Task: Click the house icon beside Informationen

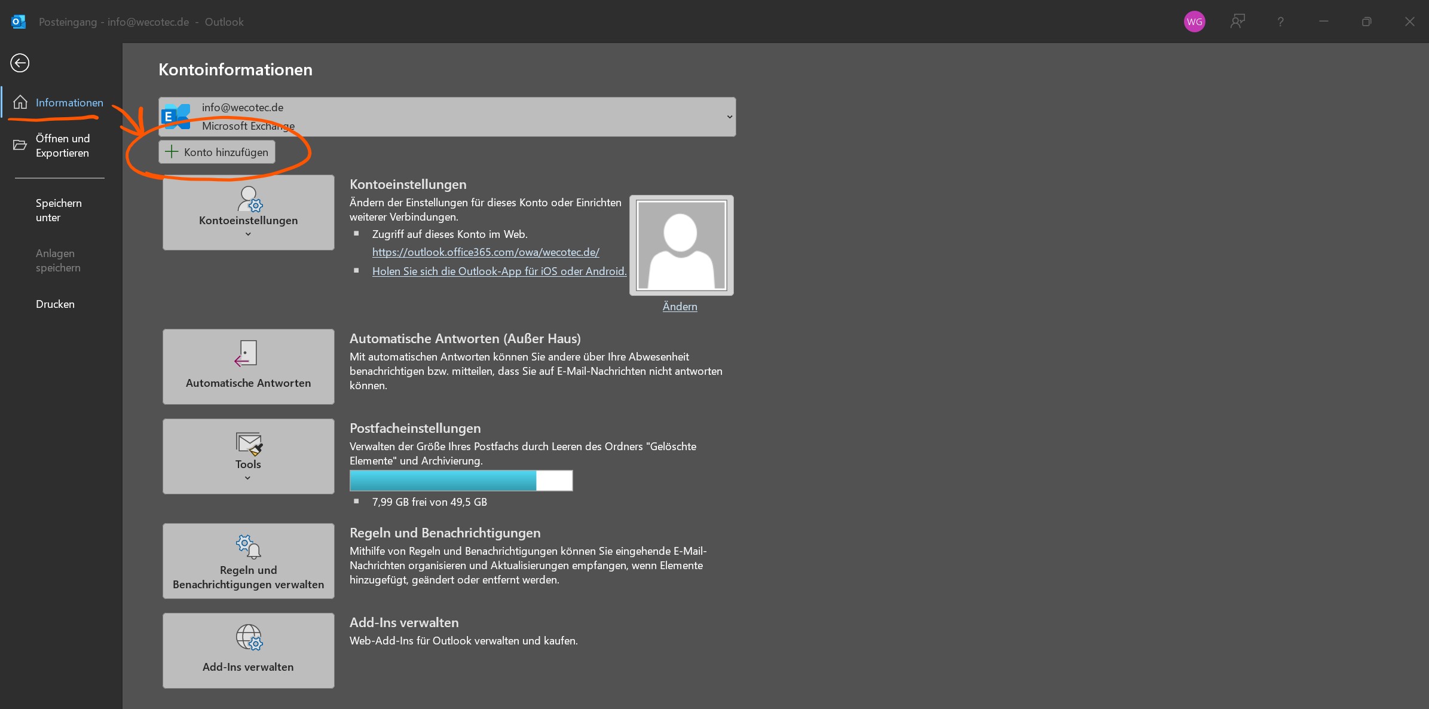Action: (20, 102)
